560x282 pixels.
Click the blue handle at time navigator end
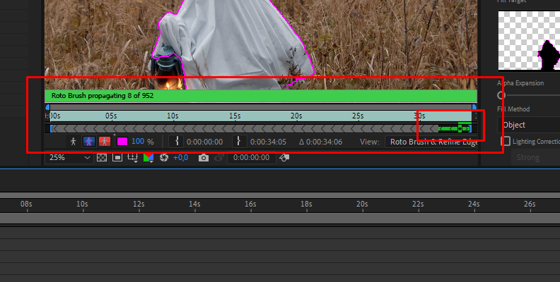[x=474, y=107]
